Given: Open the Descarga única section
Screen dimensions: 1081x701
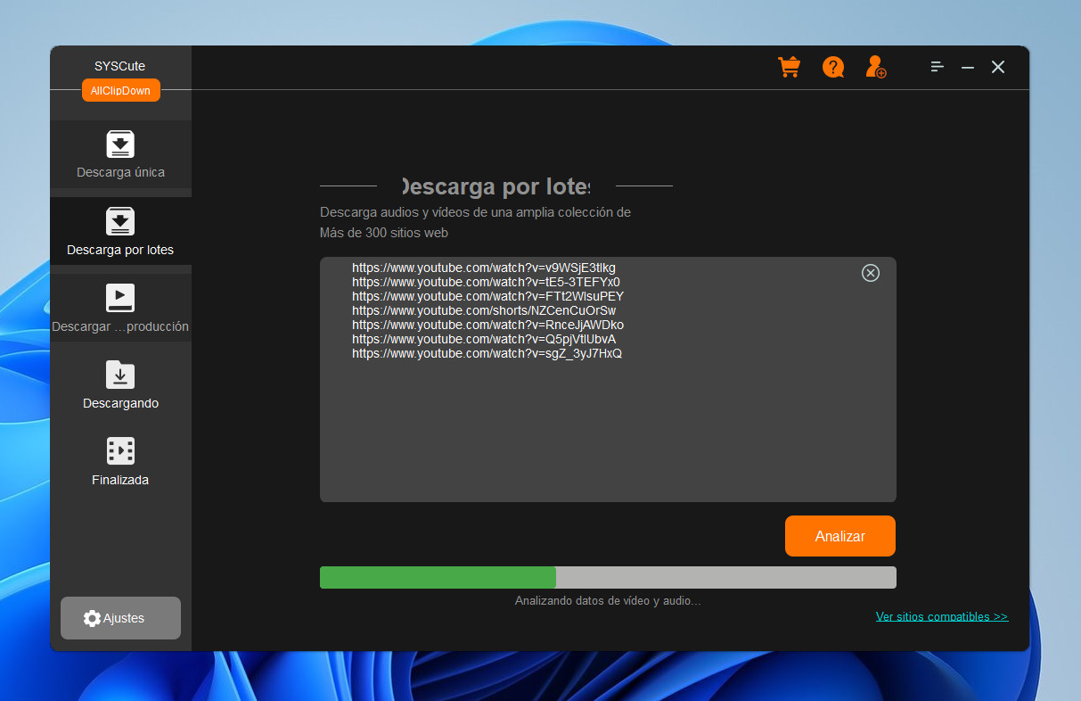Looking at the screenshot, I should (120, 154).
